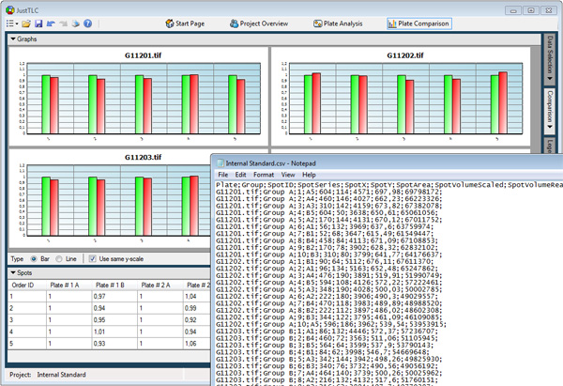This screenshot has height=386, width=563.
Task: Open help via the blue question mark icon
Action: point(87,23)
